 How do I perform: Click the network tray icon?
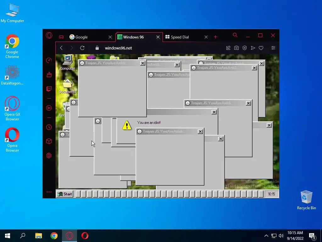[274, 236]
